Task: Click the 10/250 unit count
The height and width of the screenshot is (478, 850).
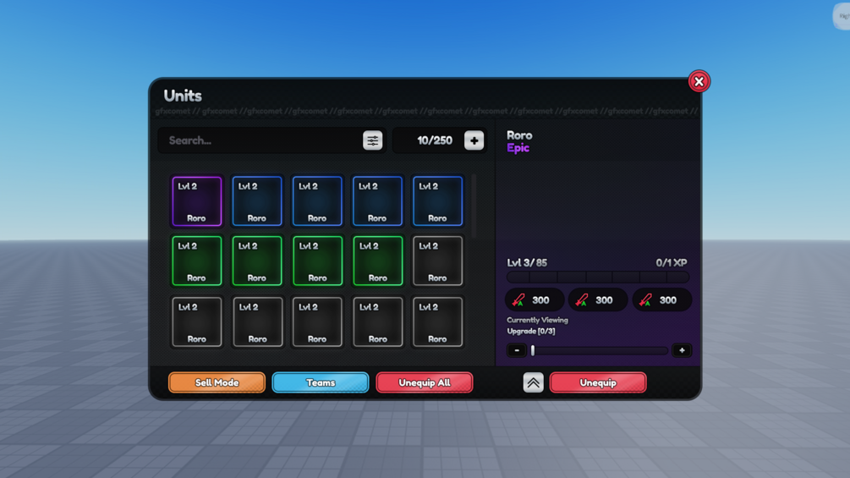Action: click(435, 140)
